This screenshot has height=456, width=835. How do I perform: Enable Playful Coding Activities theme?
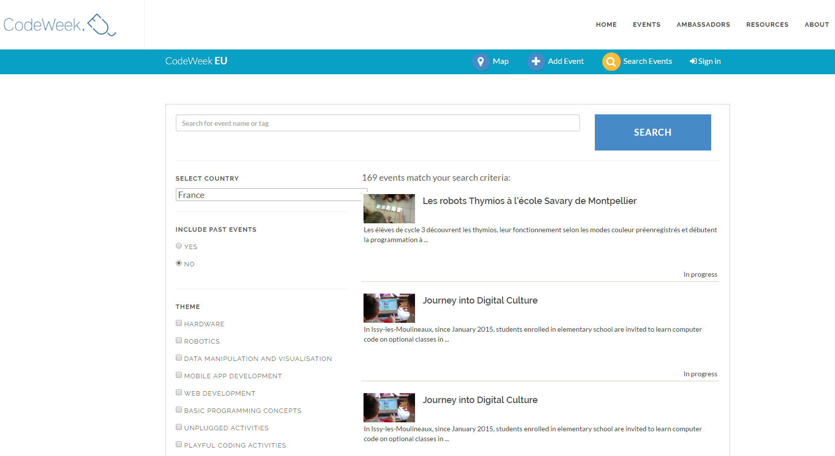179,444
